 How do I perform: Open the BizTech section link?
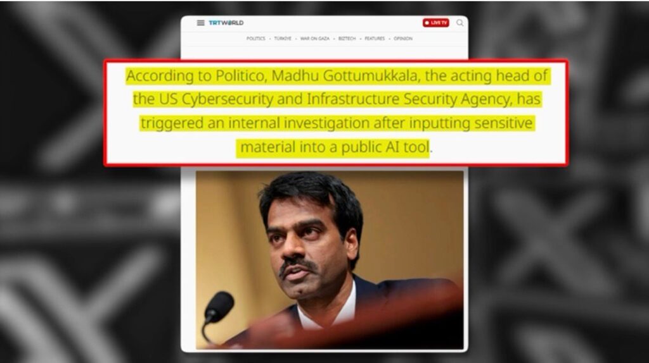(347, 39)
